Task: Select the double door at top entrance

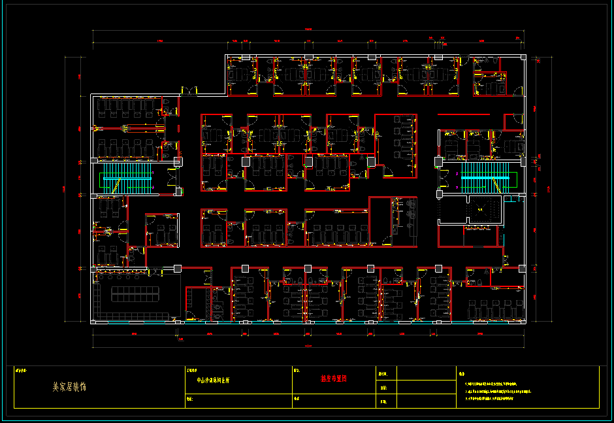Action: click(187, 92)
